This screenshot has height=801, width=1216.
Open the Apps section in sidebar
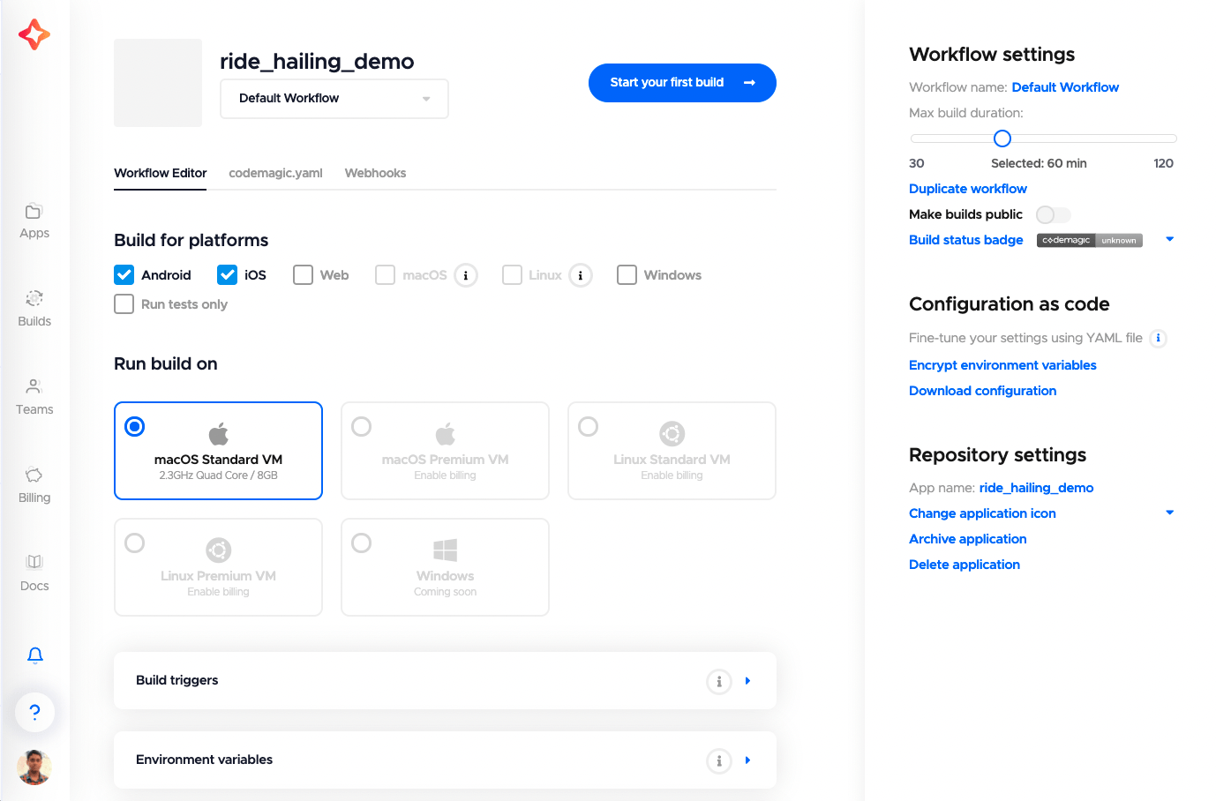coord(34,221)
